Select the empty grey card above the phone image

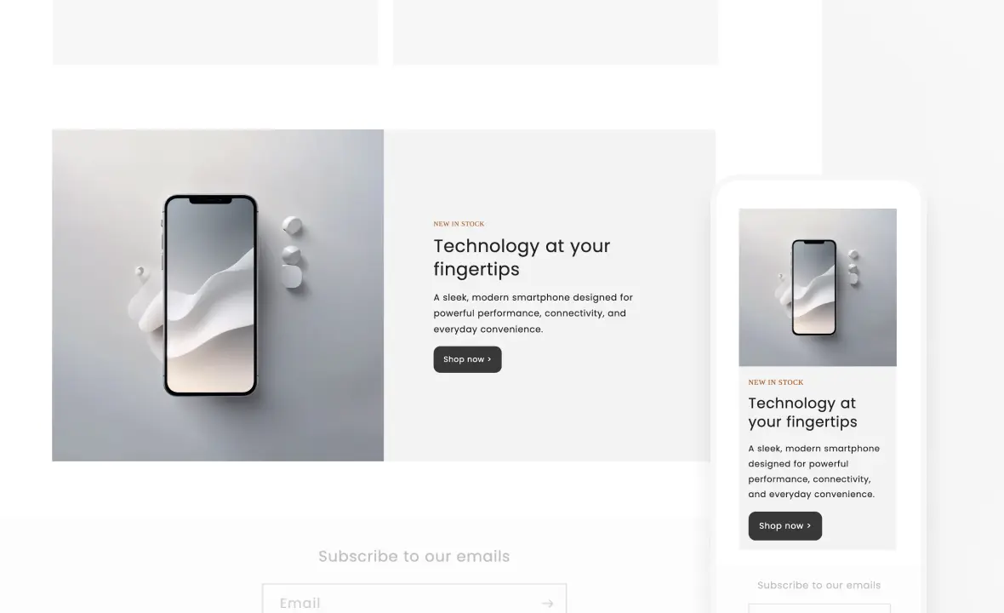pos(215,32)
